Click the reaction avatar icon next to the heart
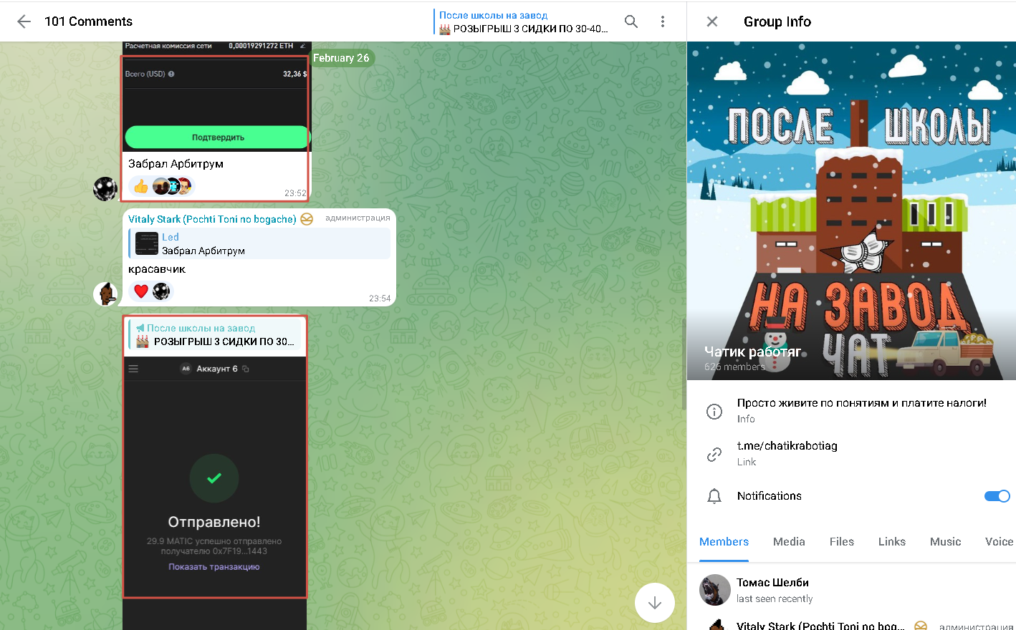 162,291
